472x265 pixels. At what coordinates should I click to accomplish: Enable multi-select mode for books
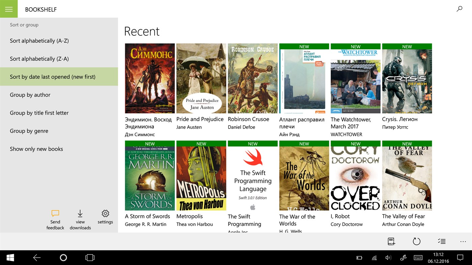point(441,241)
